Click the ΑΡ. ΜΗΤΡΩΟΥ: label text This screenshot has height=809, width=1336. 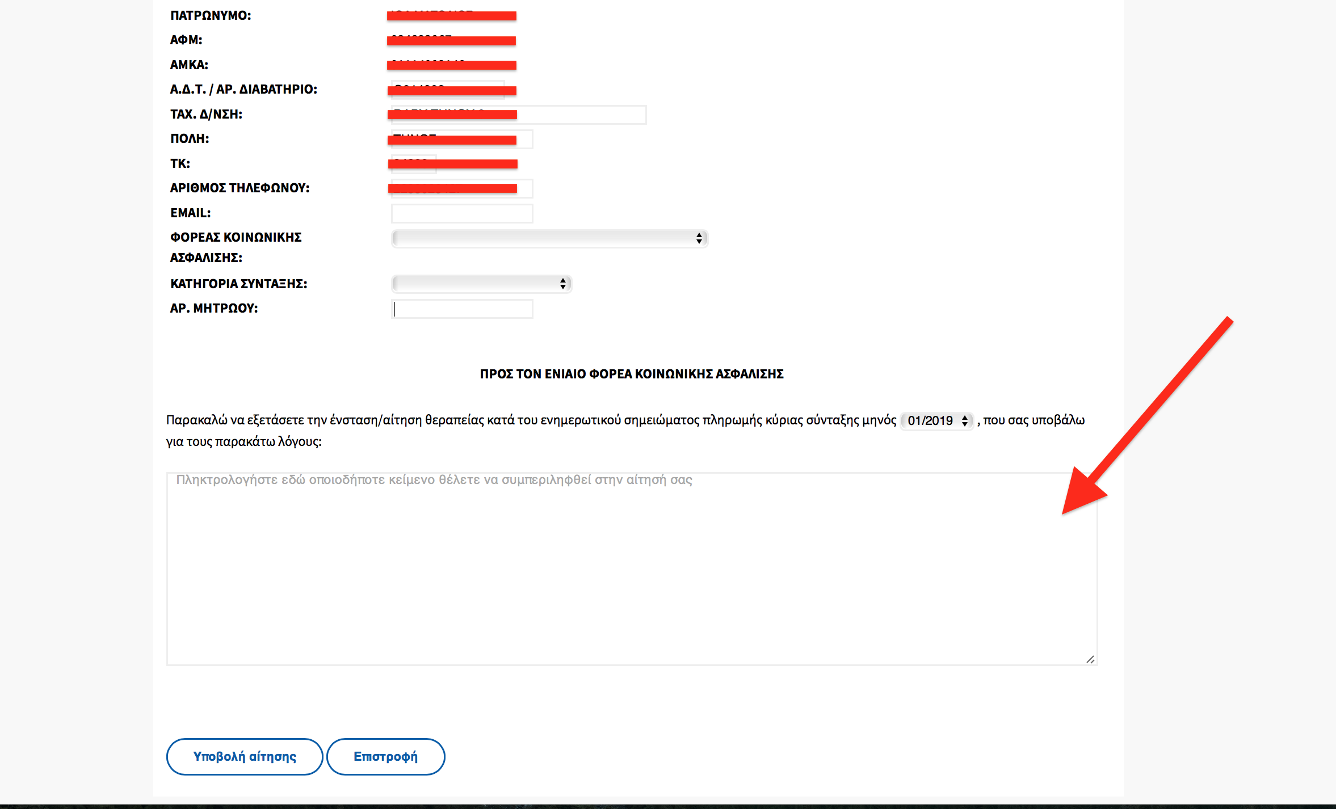point(214,308)
